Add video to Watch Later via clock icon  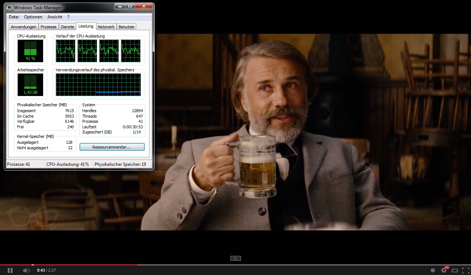433,270
